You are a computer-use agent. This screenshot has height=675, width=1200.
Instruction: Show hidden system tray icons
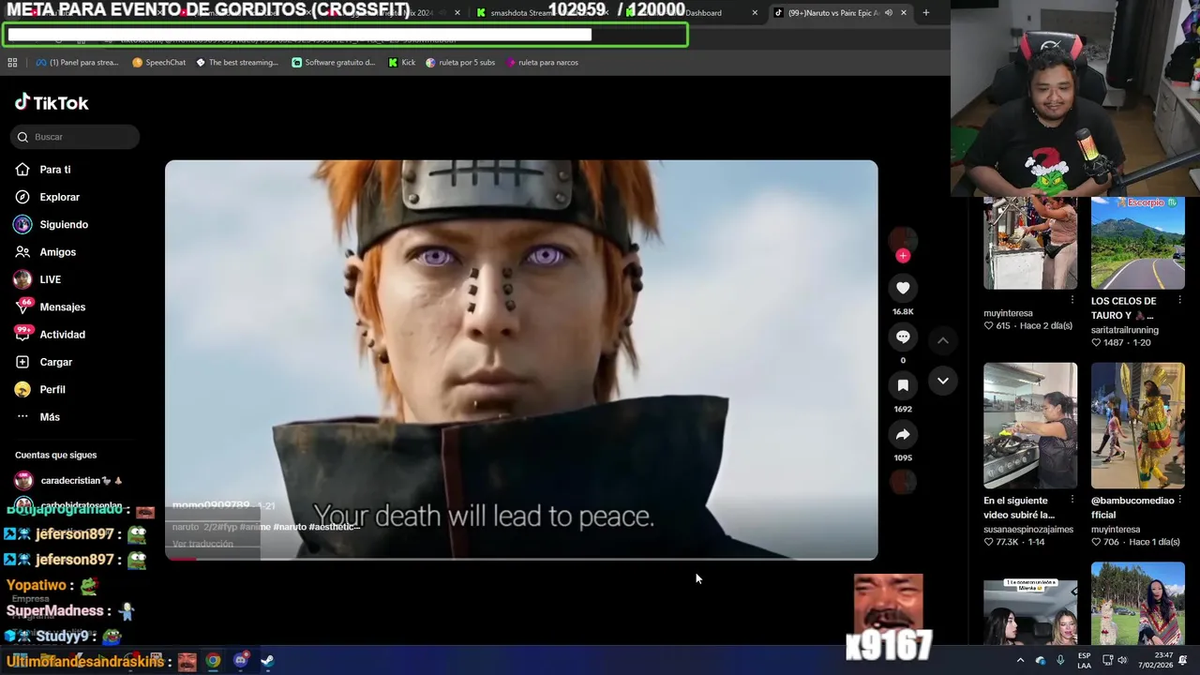(x=1020, y=661)
